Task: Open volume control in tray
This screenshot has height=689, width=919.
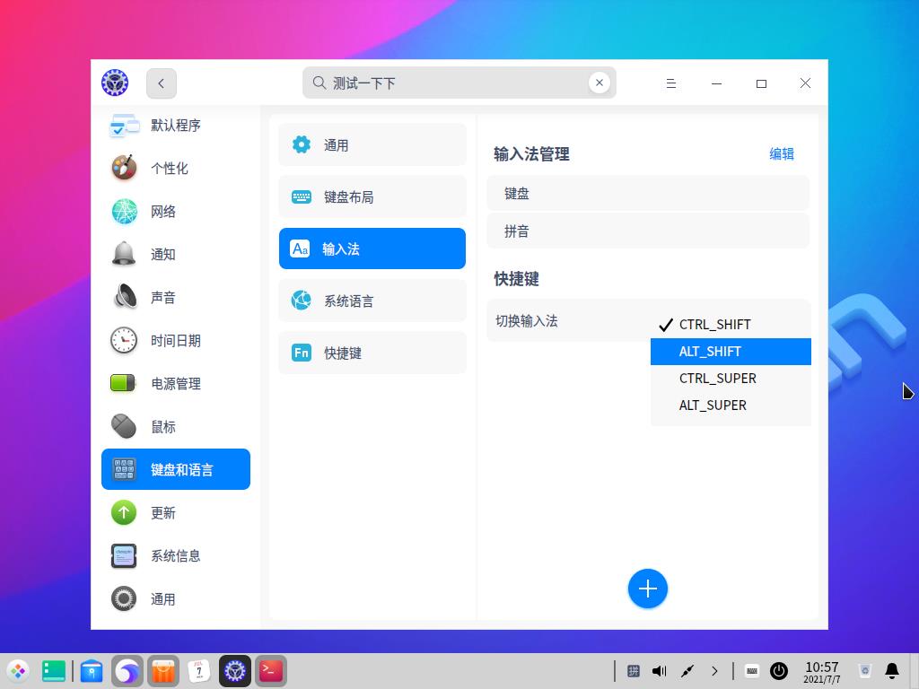Action: pos(660,671)
